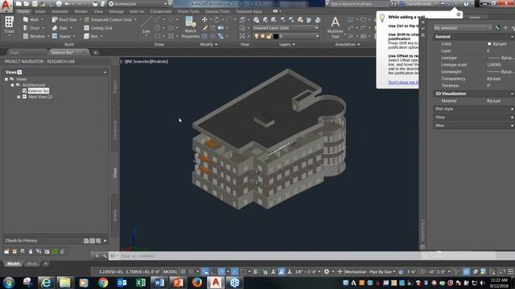Toggle layer lightbulb on/off icon

[257, 36]
